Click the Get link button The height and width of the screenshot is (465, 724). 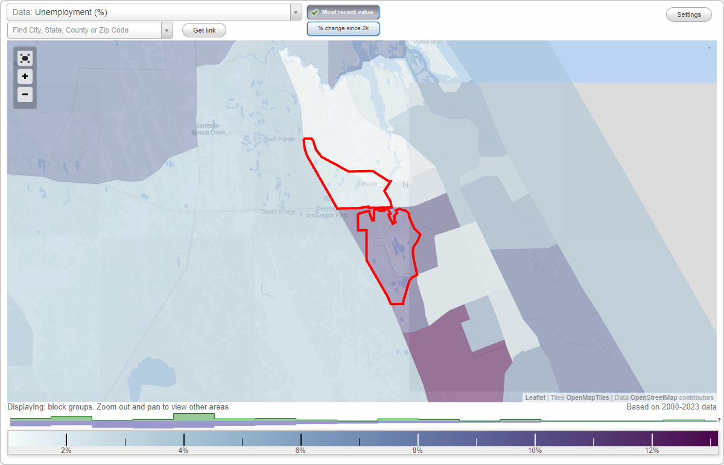204,30
